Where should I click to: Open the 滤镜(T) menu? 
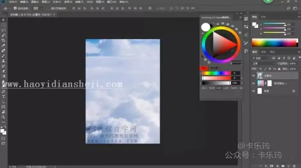coord(79,2)
